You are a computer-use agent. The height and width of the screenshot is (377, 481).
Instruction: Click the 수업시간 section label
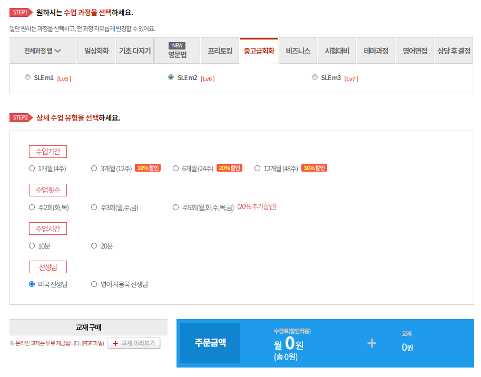(48, 229)
